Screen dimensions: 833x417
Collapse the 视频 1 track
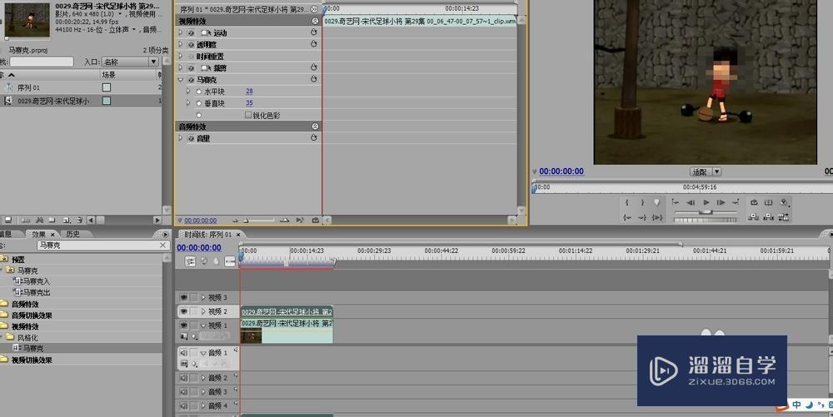203,325
